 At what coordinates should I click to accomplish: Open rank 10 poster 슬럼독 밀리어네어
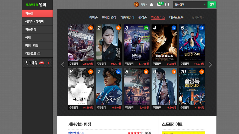[192, 87]
